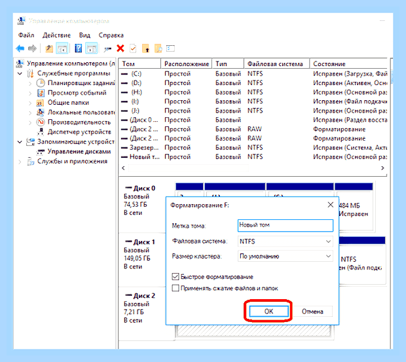Image resolution: width=406 pixels, height=362 pixels.
Task: Sort by the Файловая система column header
Action: (277, 63)
